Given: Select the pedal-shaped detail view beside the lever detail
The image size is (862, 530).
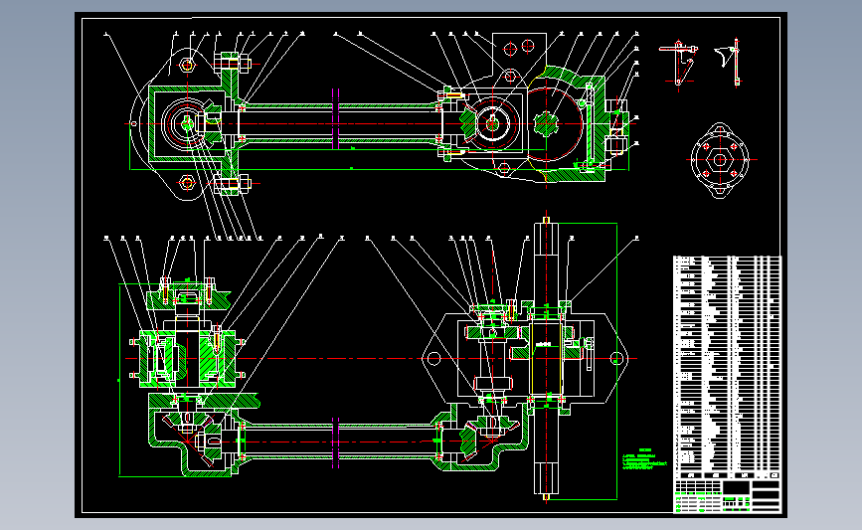Looking at the screenshot, I should (729, 61).
